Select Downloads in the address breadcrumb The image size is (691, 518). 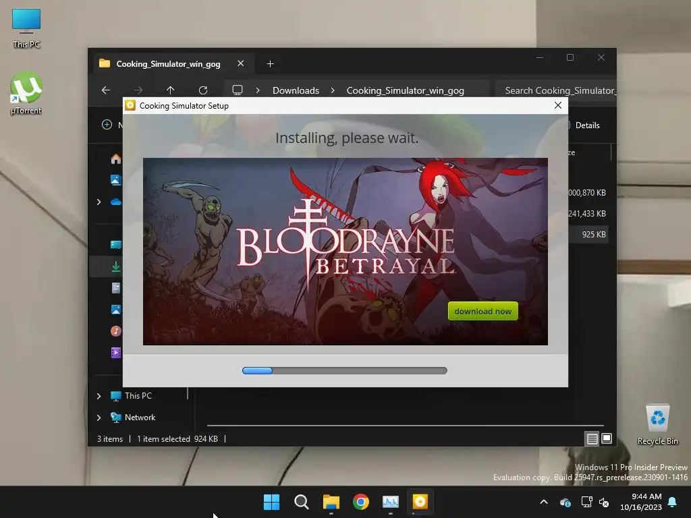296,90
